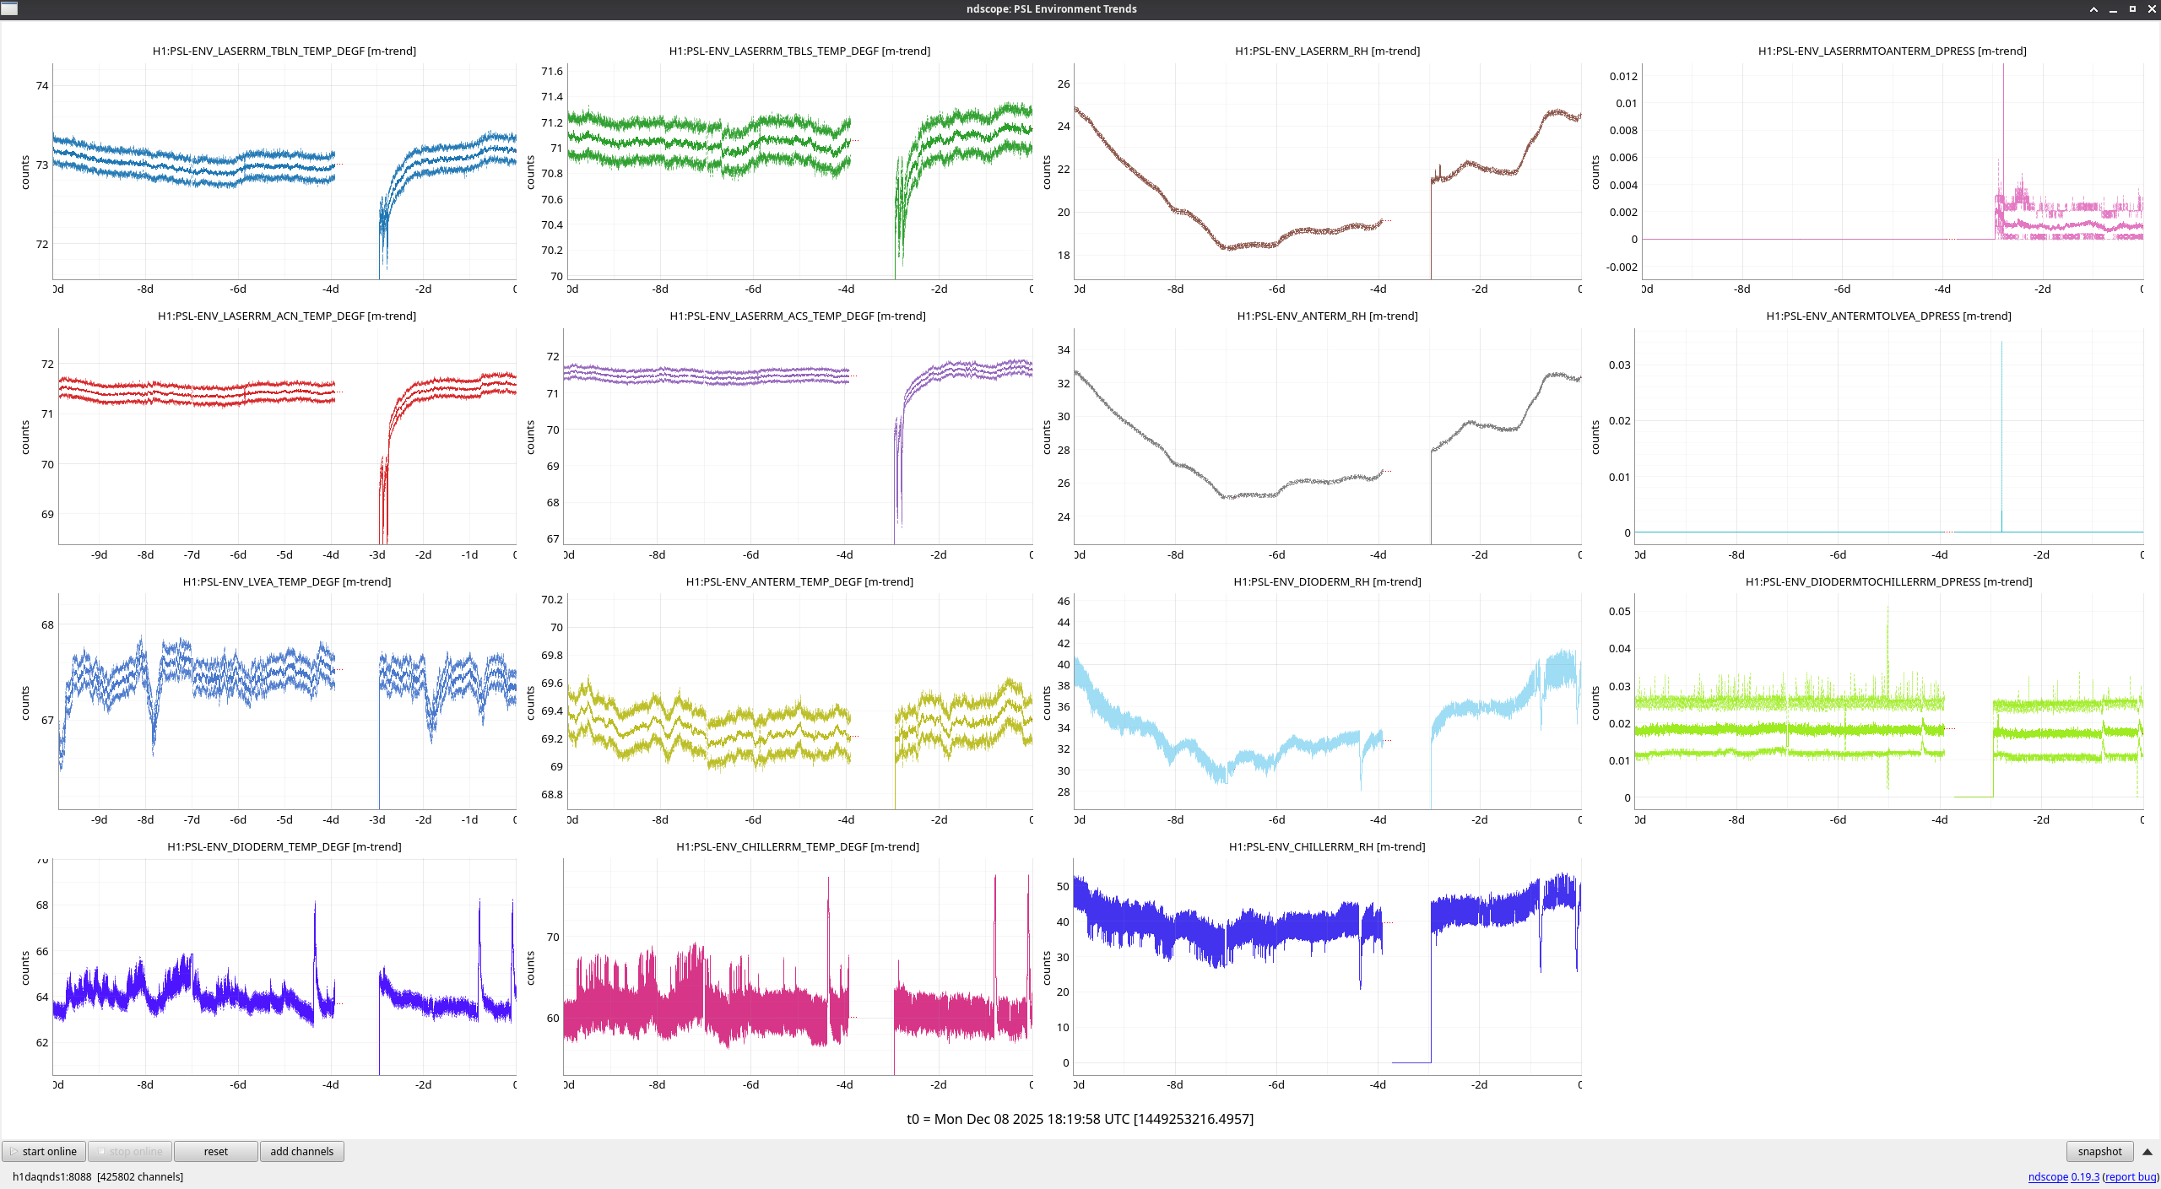Maximize the ndscope window
2161x1189 pixels.
coord(2132,9)
